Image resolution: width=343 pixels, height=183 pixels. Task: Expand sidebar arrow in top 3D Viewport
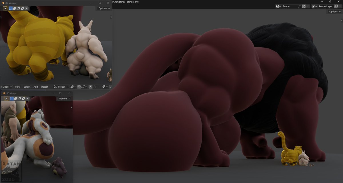coord(111,17)
